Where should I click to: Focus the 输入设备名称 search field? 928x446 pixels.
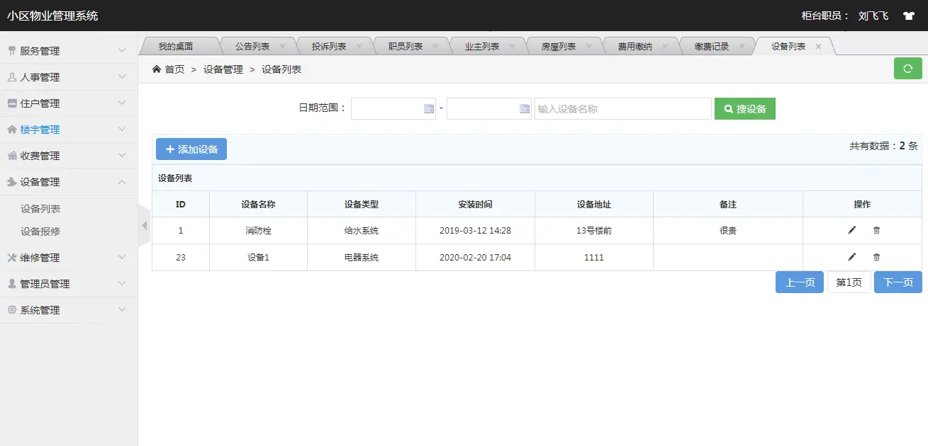[623, 108]
